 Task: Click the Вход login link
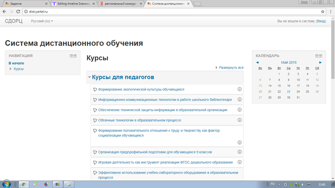coord(321,21)
